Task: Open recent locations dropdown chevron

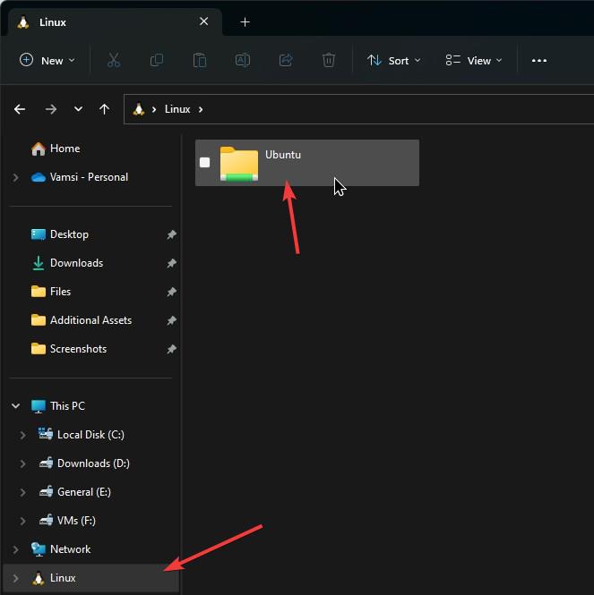Action: tap(78, 109)
